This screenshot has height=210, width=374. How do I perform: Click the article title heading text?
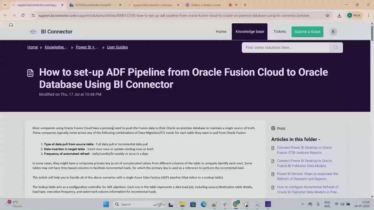coord(183,78)
